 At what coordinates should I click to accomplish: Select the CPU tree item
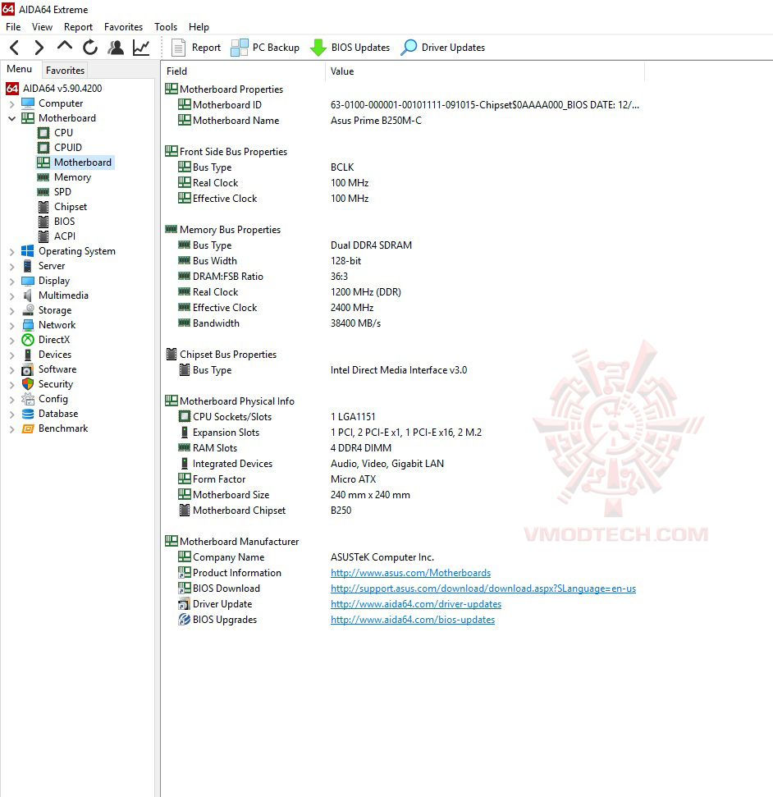[x=63, y=133]
